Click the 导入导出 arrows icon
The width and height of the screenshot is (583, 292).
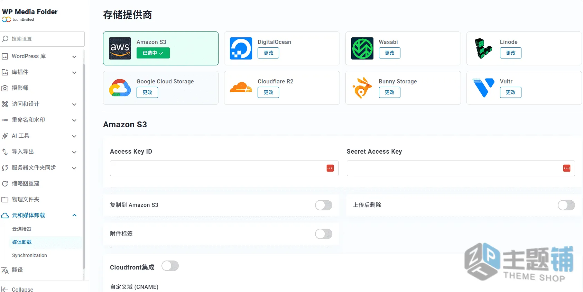coord(5,152)
